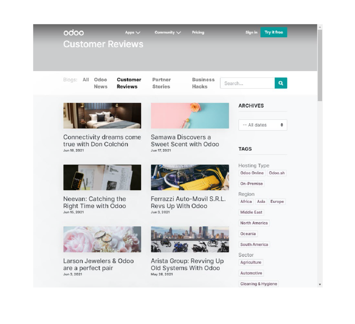Viewport: 355px width, 324px height.
Task: Click the magnifier search button
Action: coord(281,83)
